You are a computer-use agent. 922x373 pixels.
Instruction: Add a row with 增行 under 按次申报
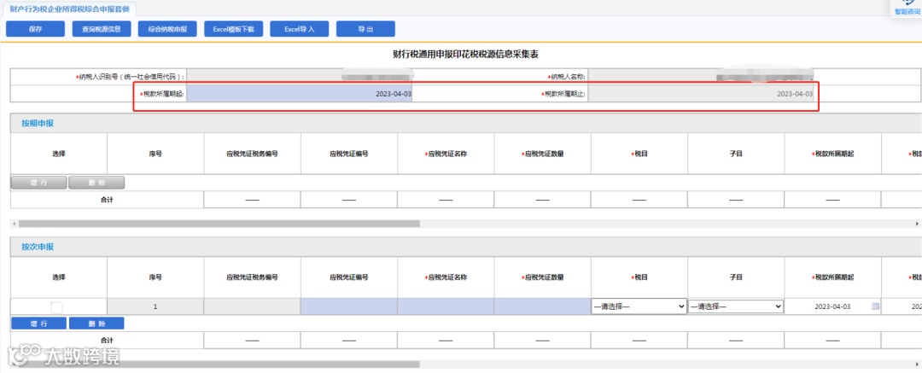(x=38, y=323)
